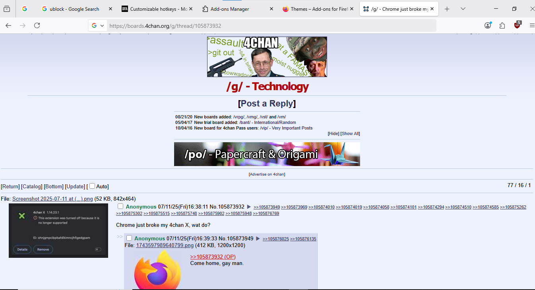This screenshot has width=535, height=290.
Task: Follow backlink >>105876135 on reply
Action: coord(303,239)
